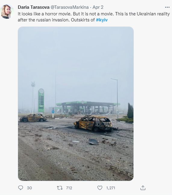
Task: Click the green fuel price sign in photo
Action: click(41, 101)
